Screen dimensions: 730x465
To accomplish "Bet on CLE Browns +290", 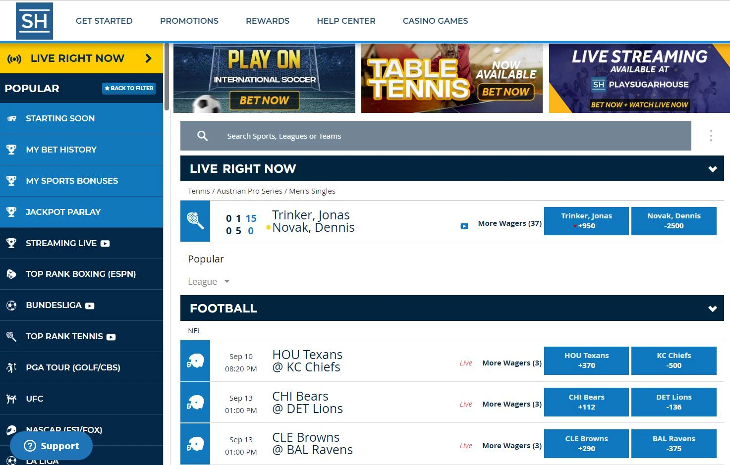I will (586, 444).
